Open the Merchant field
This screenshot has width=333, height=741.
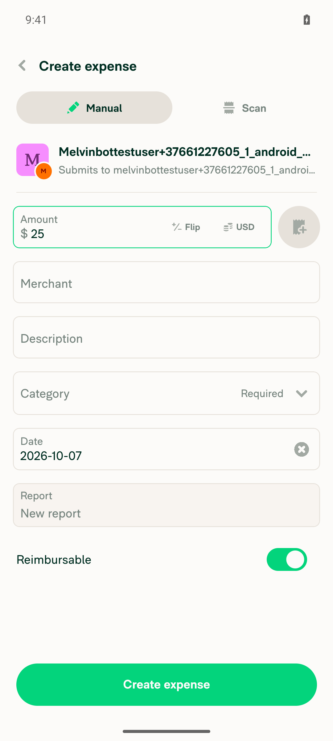coord(166,283)
